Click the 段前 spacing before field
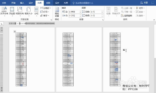This screenshot has width=156, height=93. click(x=96, y=12)
